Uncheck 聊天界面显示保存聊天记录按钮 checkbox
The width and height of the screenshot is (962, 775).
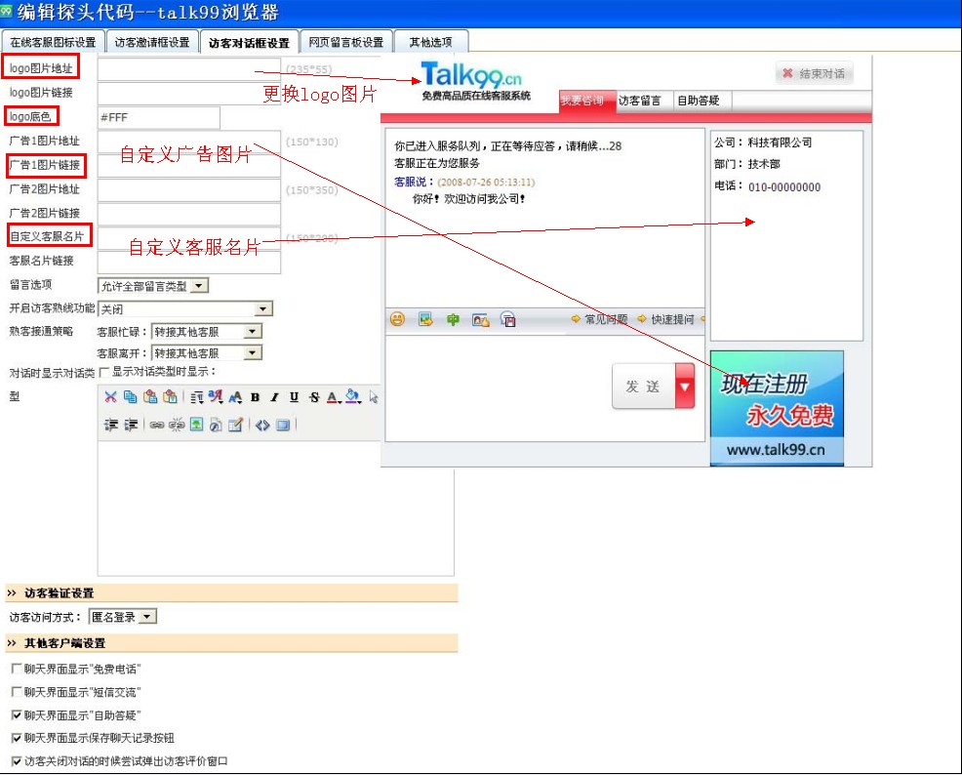(17, 738)
